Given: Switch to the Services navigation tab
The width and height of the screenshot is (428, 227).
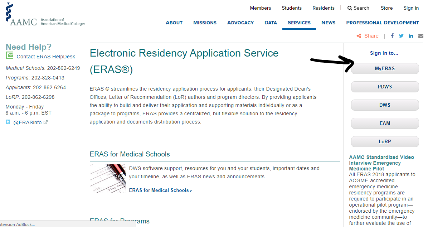Looking at the screenshot, I should click(x=299, y=23).
